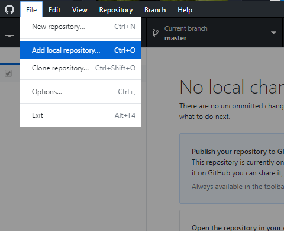Select New repository menu entry
Viewport: 284px width, 231px height.
click(80, 27)
